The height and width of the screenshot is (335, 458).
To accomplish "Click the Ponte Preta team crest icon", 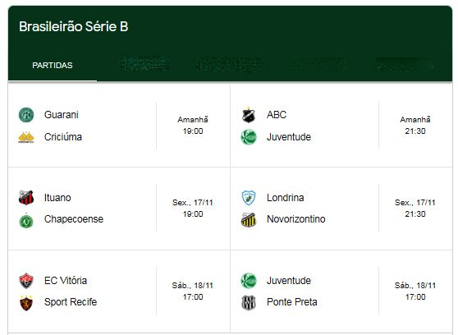I will click(249, 303).
